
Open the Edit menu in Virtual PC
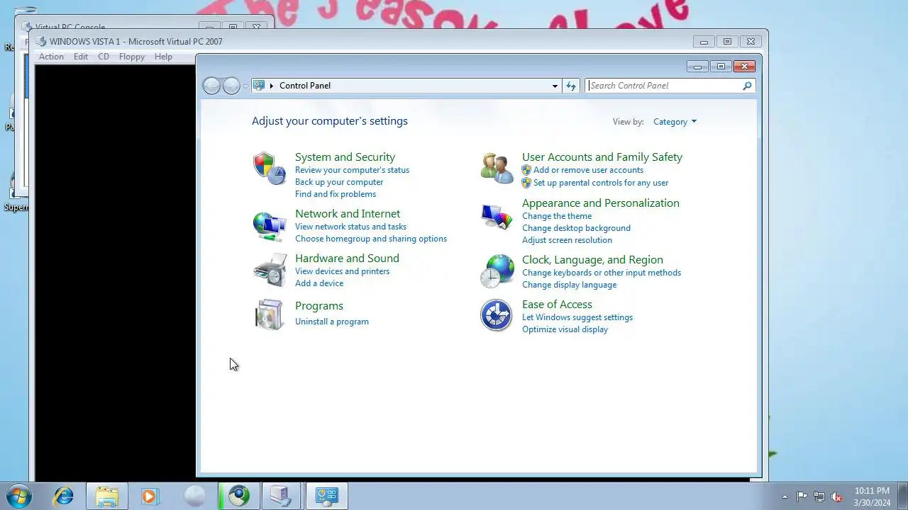(x=81, y=57)
